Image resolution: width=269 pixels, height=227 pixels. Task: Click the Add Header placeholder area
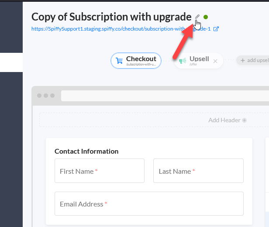click(154, 120)
